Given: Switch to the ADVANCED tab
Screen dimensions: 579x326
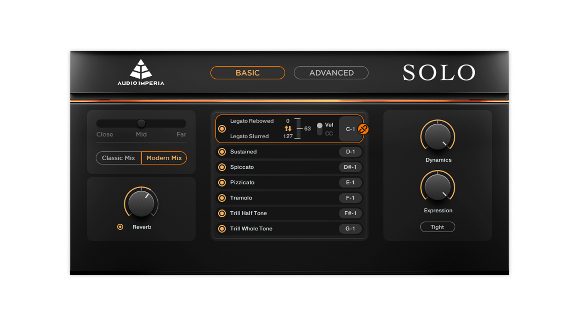Looking at the screenshot, I should coord(331,73).
